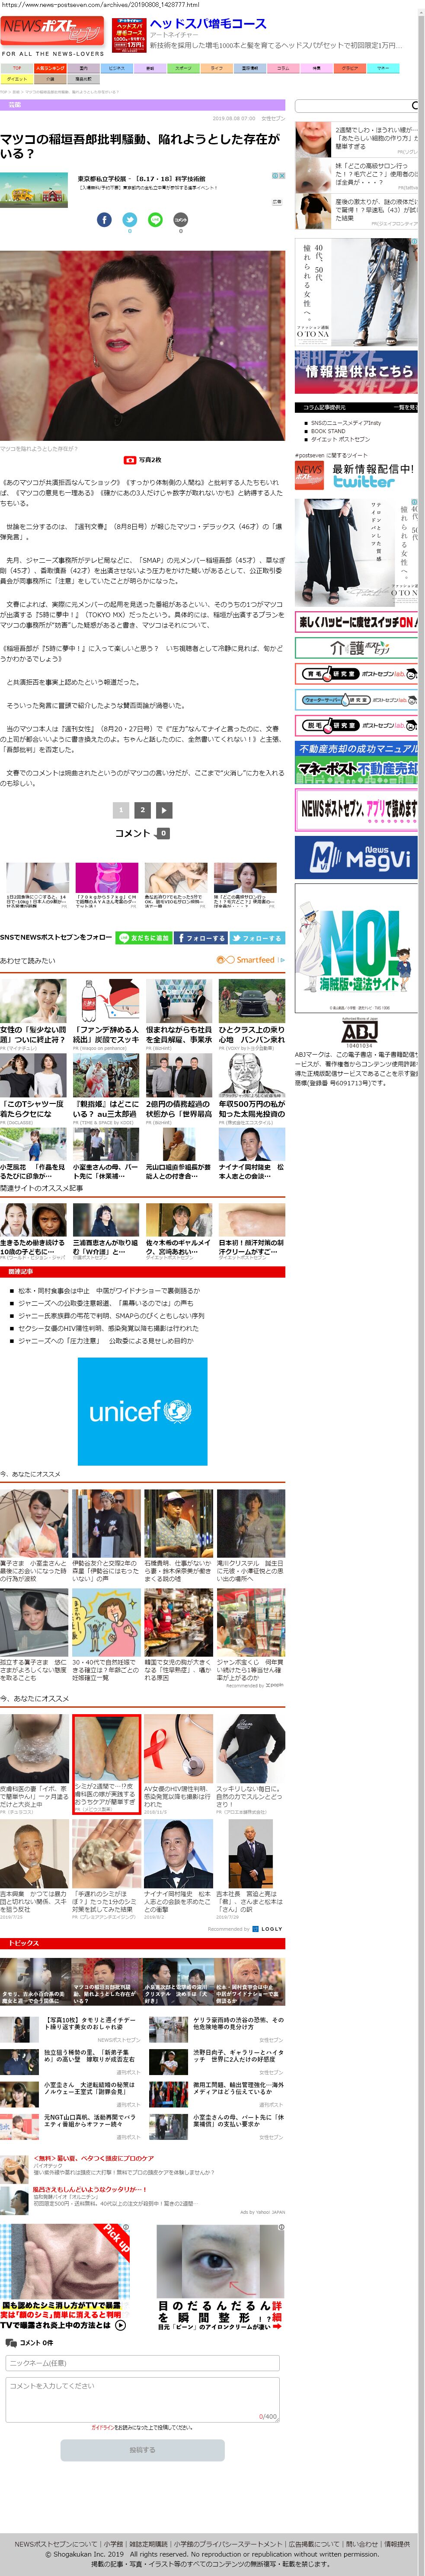
Task: Share article via Facebook round icon
Action: [x=104, y=219]
